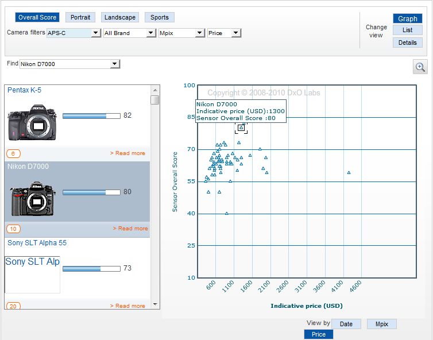Click the data point on the score 70 line near 1800 USD
Screen dimensions: 433x340
click(x=260, y=149)
